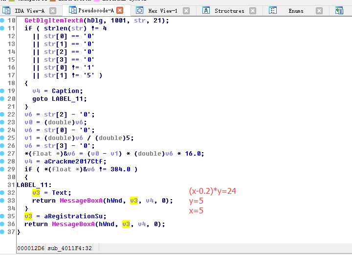
Task: Click the partially visible tab icon after Enums
Action: (x=339, y=10)
